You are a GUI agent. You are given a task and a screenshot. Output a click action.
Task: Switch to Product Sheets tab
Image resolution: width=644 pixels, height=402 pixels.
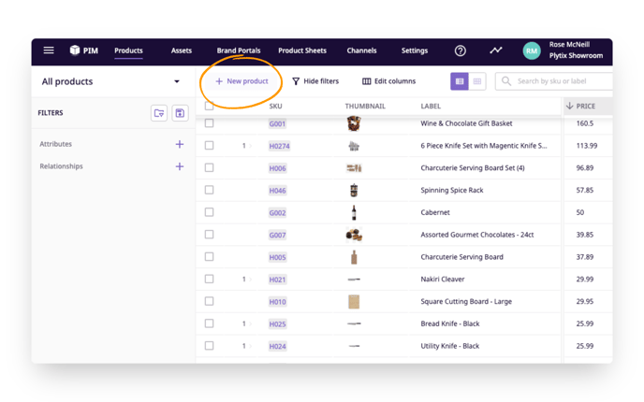302,50
